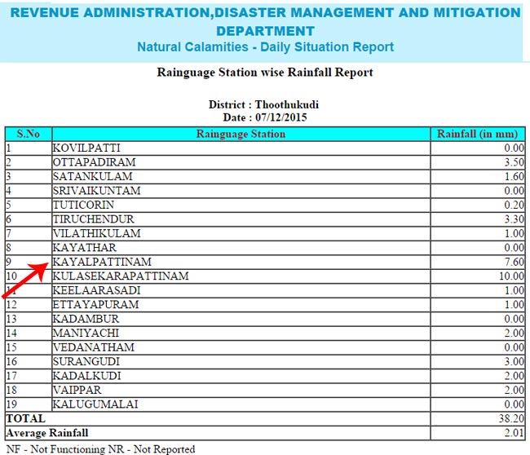Click the 10.00 rainfall value
The width and height of the screenshot is (530, 455).
512,276
